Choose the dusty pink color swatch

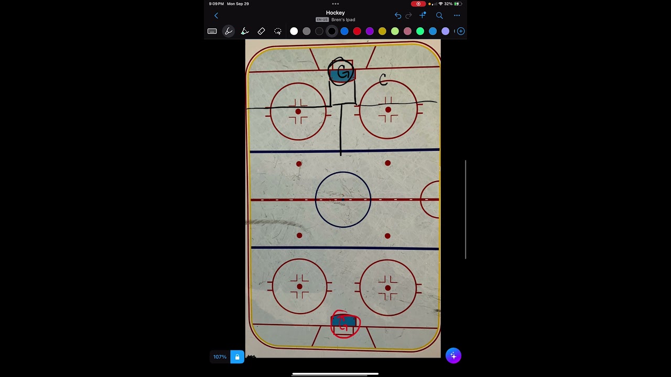407,31
